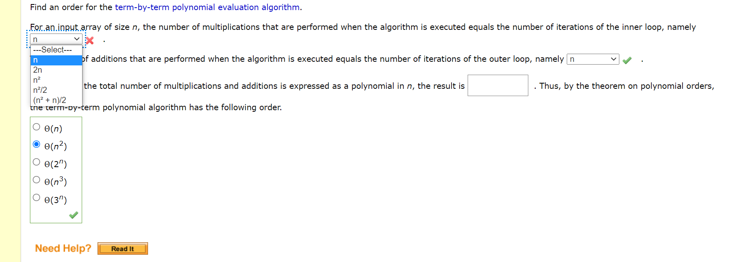Click the red X incorrect-answer icon
Screen dimensions: 731x262
[90, 40]
